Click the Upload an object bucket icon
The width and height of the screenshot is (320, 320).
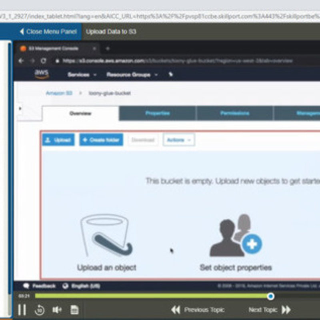click(x=106, y=235)
